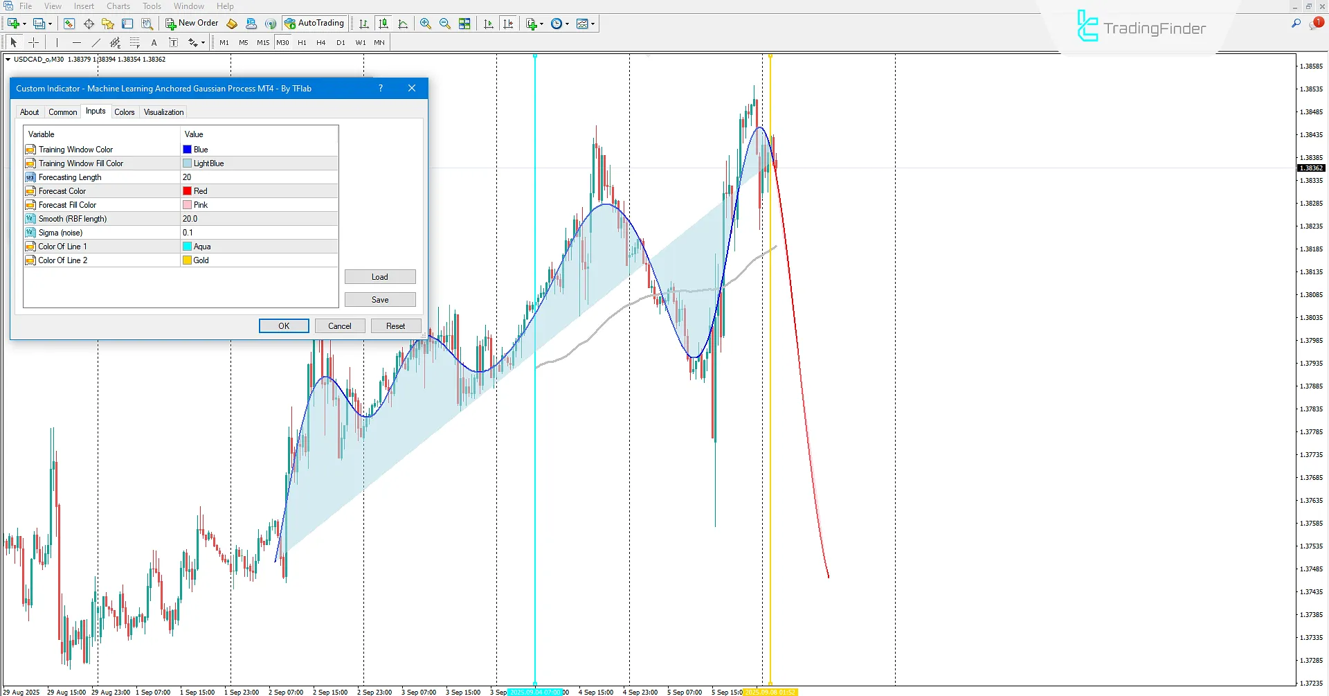
Task: Select the Draw Trendline tool
Action: pos(96,42)
